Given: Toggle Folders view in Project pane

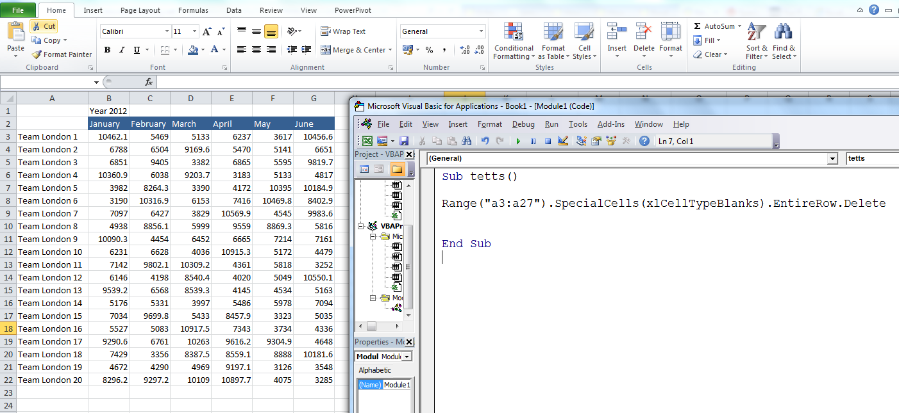Looking at the screenshot, I should [397, 169].
